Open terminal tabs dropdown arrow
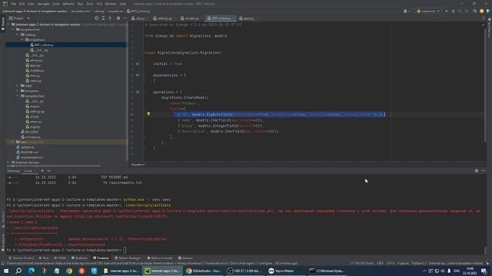Screen dimensions: 492x276 click(x=49, y=171)
